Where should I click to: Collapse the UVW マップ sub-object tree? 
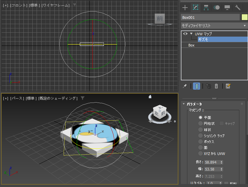click(191, 34)
